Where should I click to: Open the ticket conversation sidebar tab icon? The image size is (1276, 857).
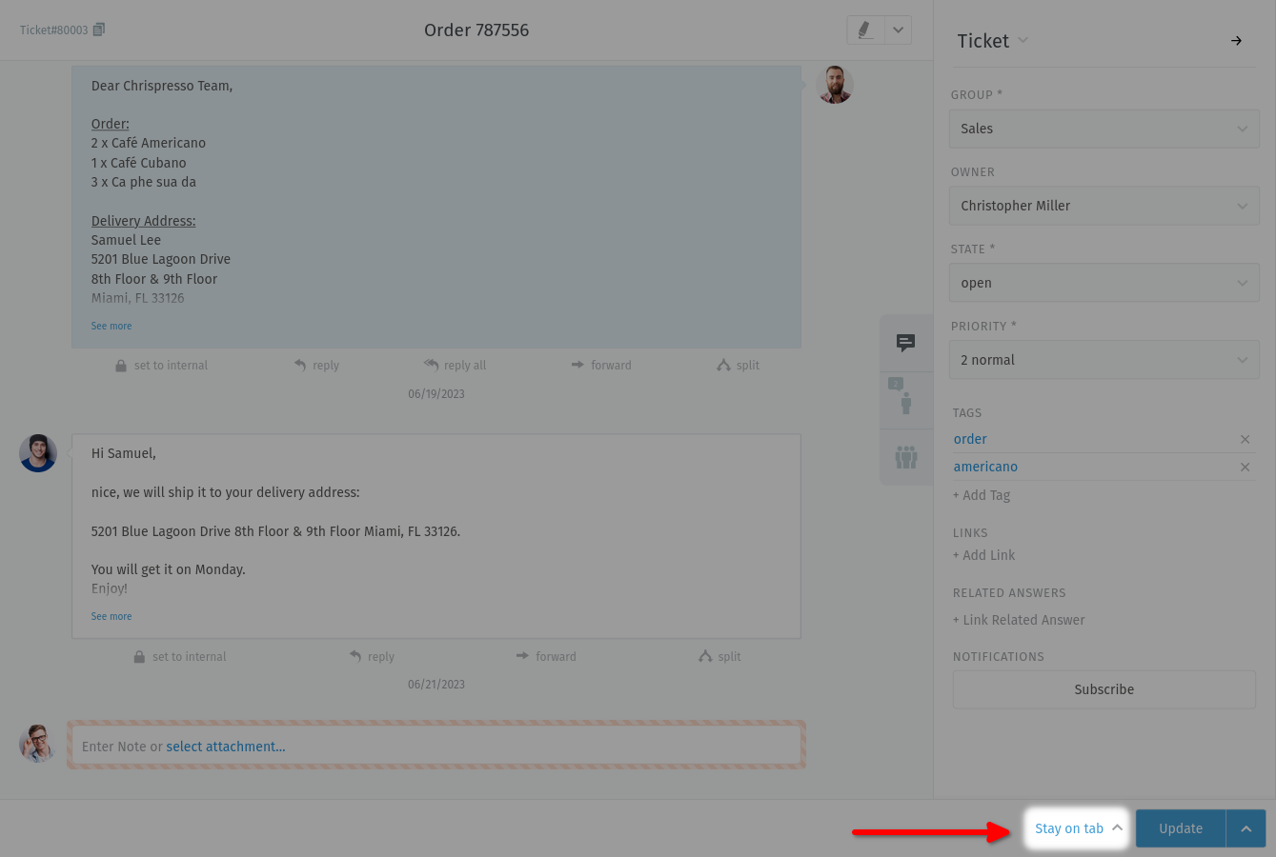(x=905, y=343)
